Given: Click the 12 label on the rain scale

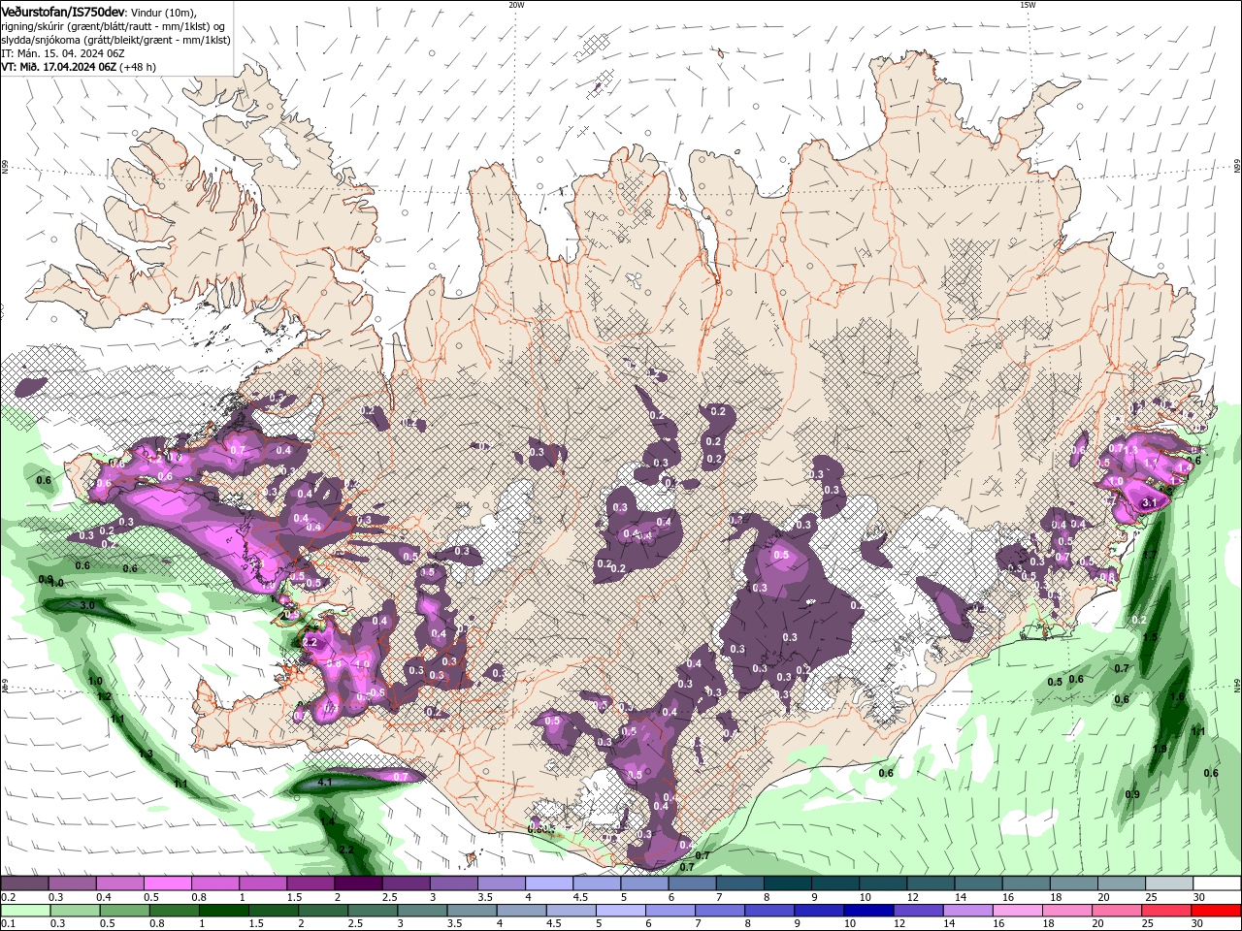Looking at the screenshot, I should (x=899, y=924).
